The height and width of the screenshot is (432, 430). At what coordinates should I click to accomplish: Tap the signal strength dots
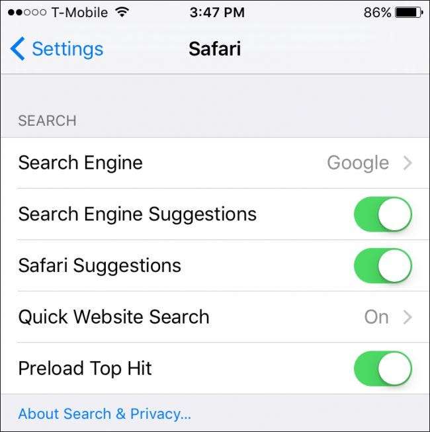(x=26, y=13)
